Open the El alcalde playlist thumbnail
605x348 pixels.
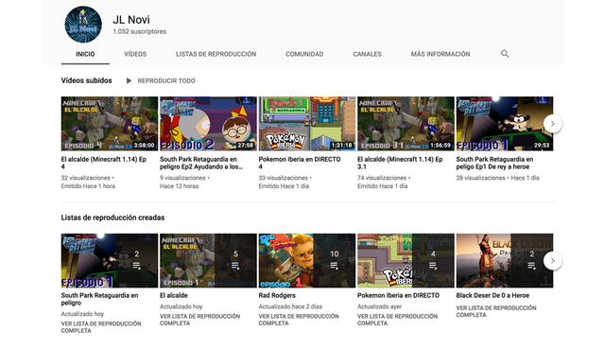pyautogui.click(x=208, y=260)
